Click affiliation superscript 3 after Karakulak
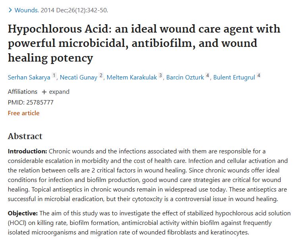Viewport: 298px width, 240px height. click(161, 76)
